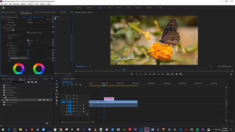Toggle animation stopwatch for Sharpen
Viewport: 235px width, 132px height.
pyautogui.click(x=9, y=53)
